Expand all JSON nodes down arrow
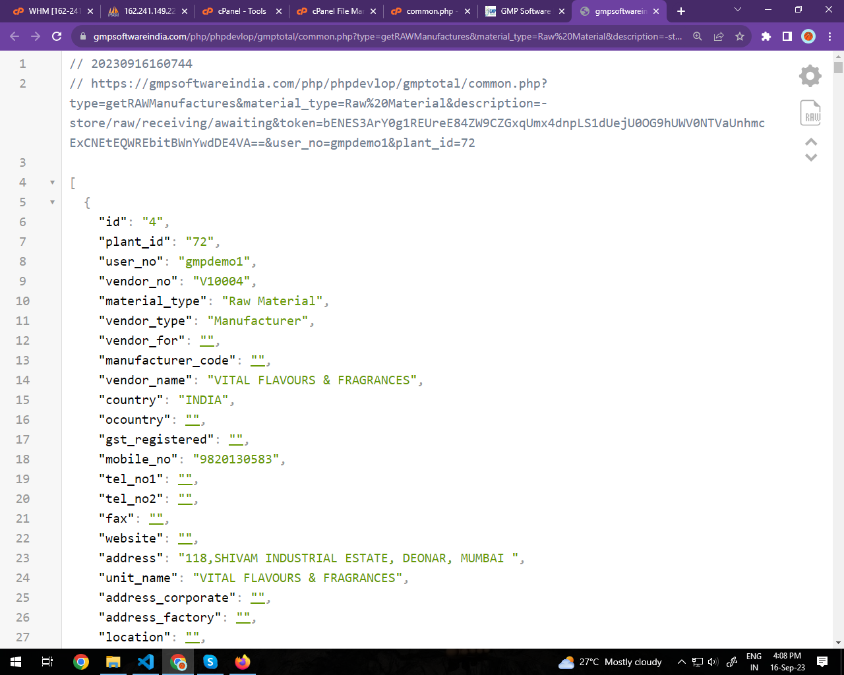 pos(811,158)
